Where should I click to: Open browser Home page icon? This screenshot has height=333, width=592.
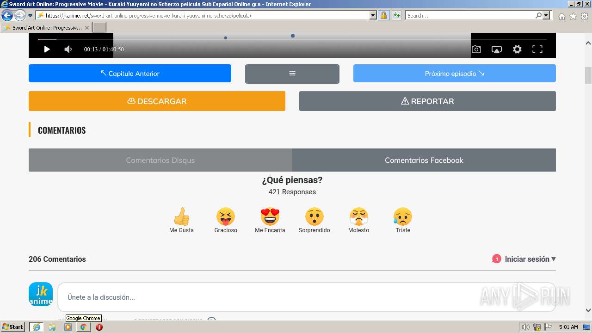click(561, 16)
